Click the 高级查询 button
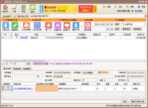Screen dimensions: 148x108 (137, 29)
